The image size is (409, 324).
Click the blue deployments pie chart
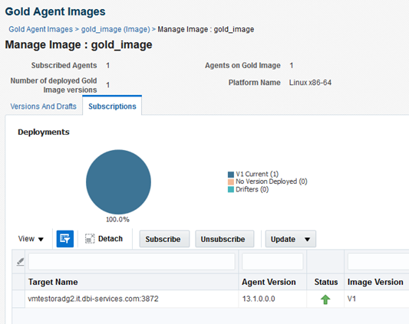point(118,182)
